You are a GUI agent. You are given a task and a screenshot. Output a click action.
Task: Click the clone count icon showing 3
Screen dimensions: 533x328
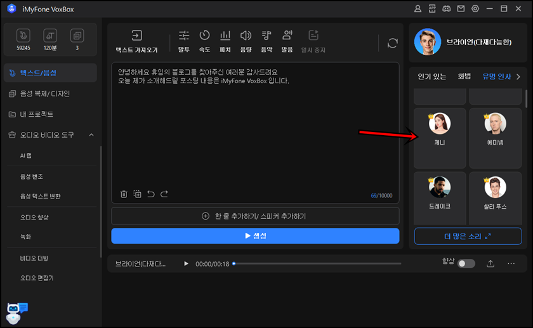point(77,36)
